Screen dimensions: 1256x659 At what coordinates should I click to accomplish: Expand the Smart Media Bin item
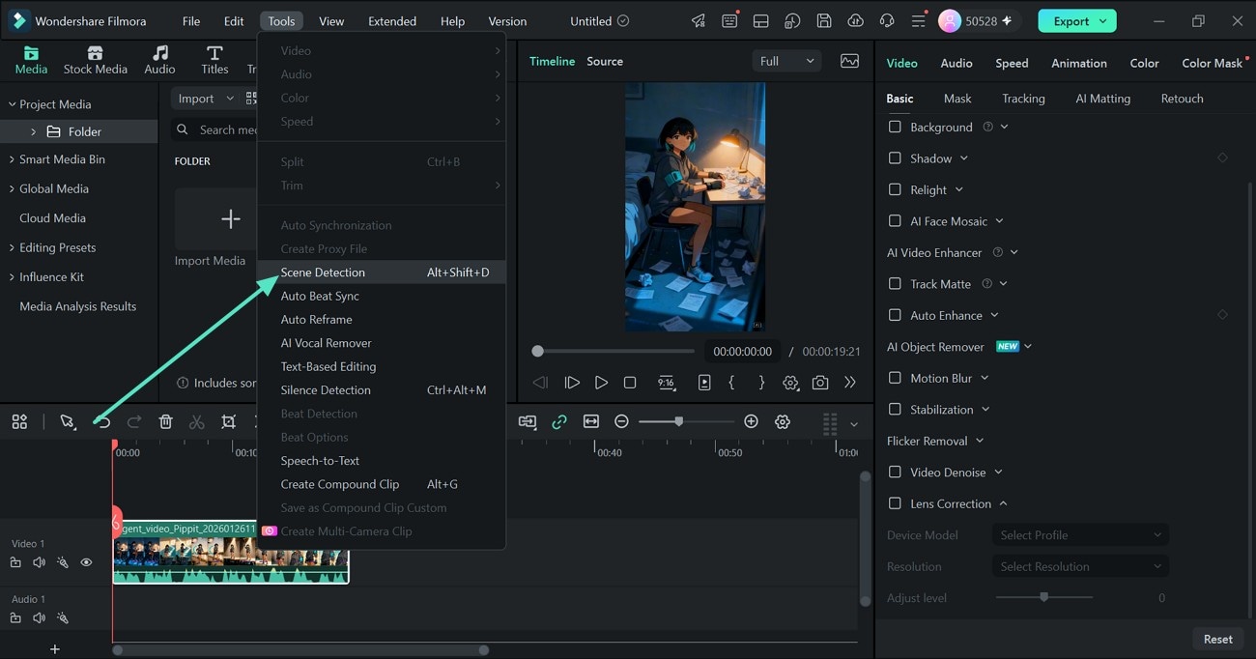point(13,159)
